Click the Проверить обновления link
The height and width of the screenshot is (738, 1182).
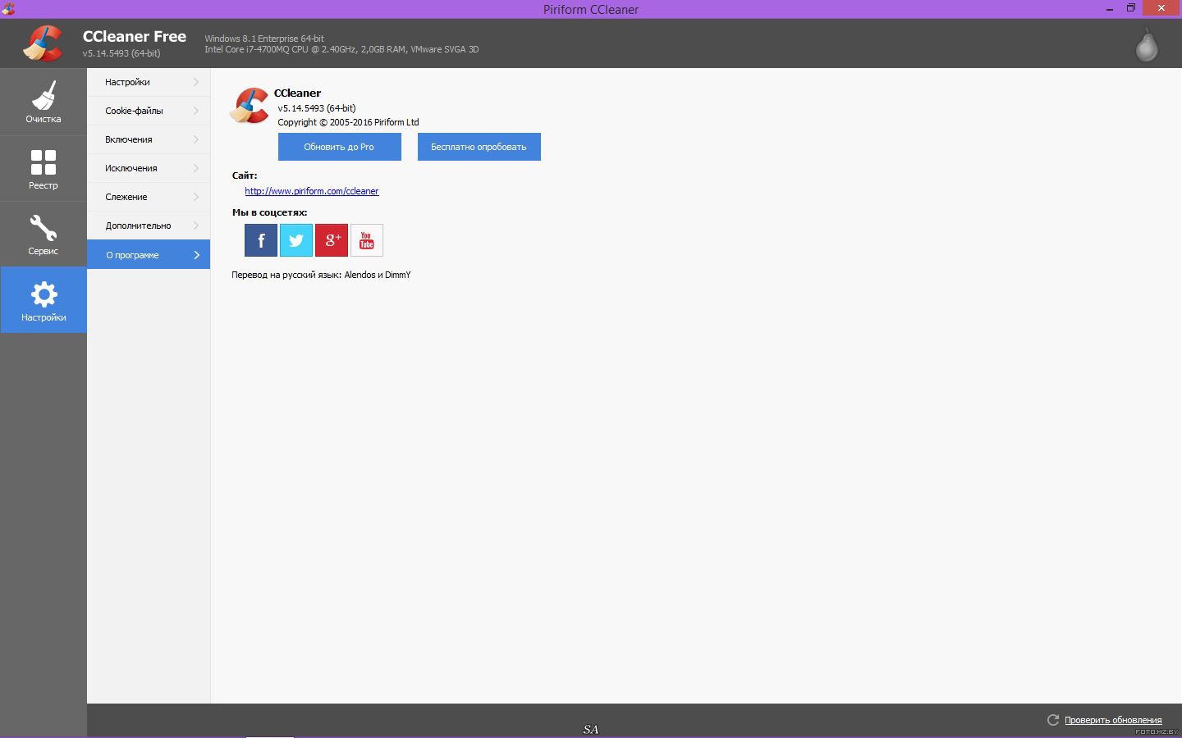(1113, 720)
